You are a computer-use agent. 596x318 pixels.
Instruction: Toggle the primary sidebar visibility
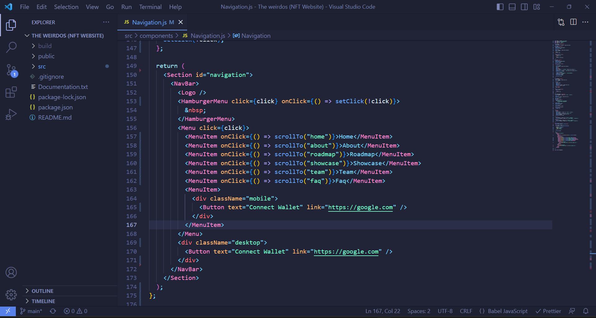point(500,7)
